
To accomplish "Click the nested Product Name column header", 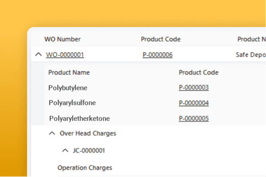I will pos(69,72).
